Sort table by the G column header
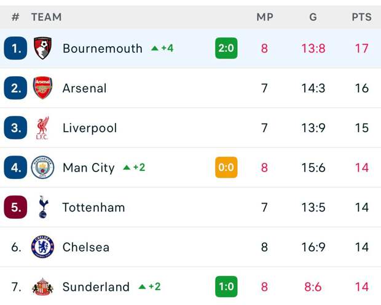Viewport: 381px width, 305px height. (313, 17)
